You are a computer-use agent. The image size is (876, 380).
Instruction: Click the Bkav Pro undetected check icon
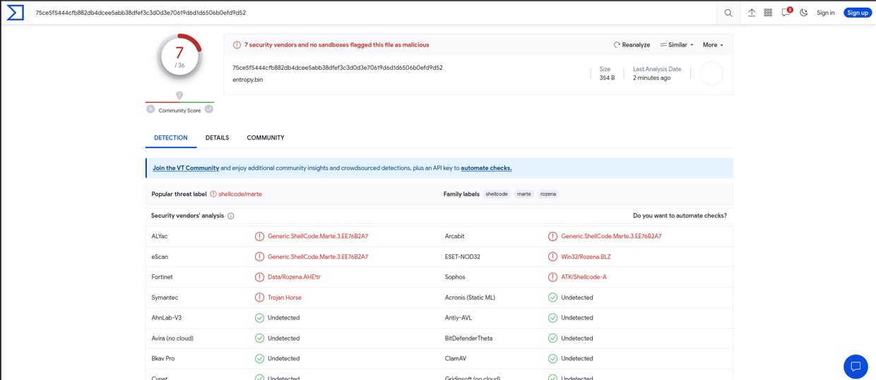(x=259, y=359)
